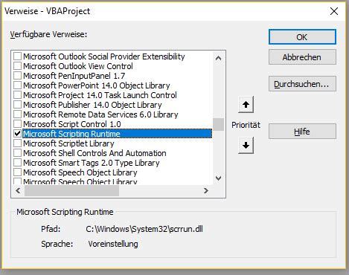Screen dimensions: 349x275
Task: Click the horizontal scroll-left arrow
Action: click(18, 190)
